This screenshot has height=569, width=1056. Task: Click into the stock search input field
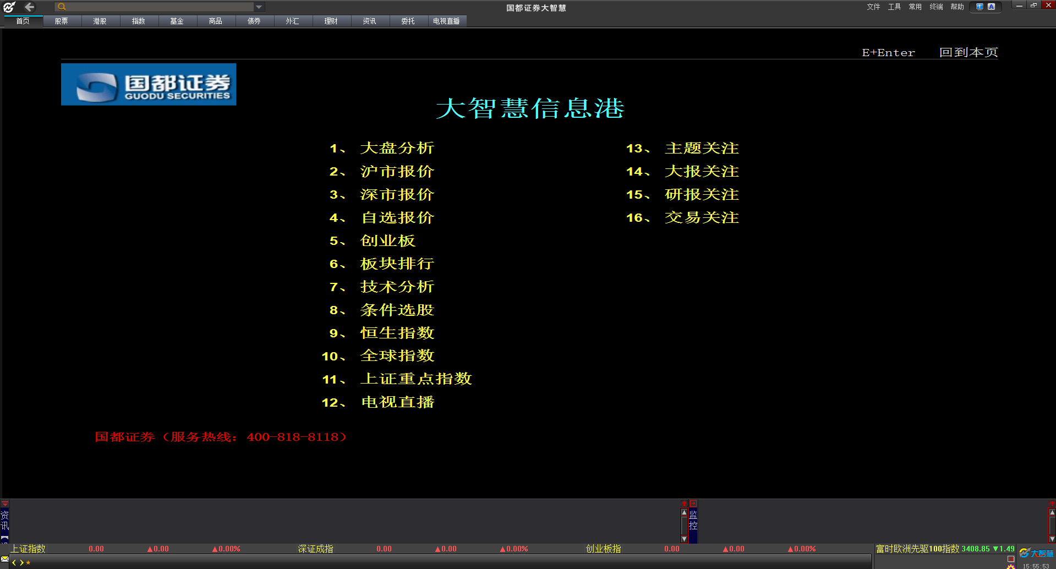point(160,7)
